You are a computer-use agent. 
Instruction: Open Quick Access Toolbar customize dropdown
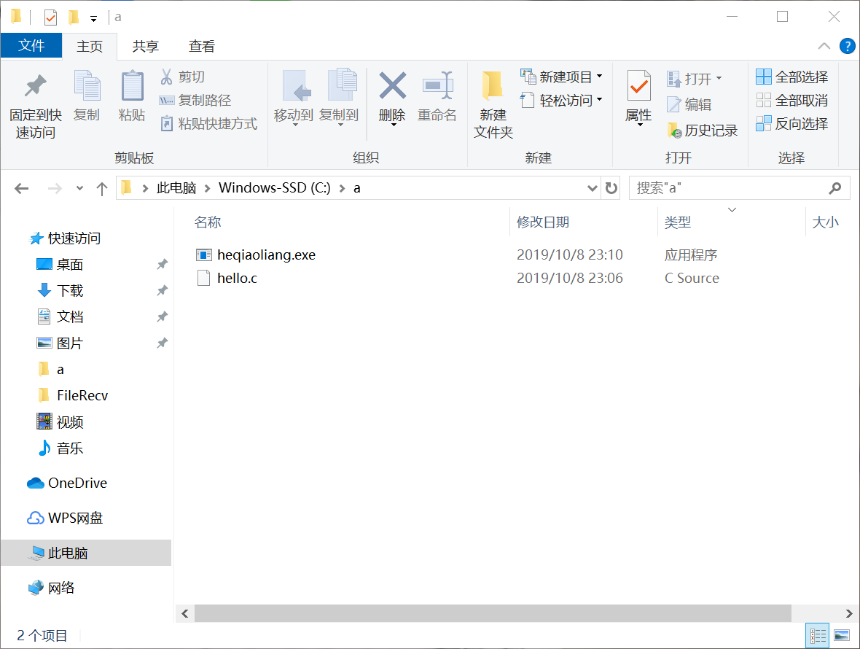[94, 18]
